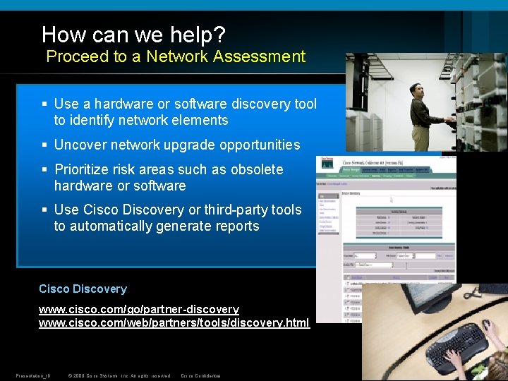Select subtitle 'Proceed to a Network Assessment'

176,56
